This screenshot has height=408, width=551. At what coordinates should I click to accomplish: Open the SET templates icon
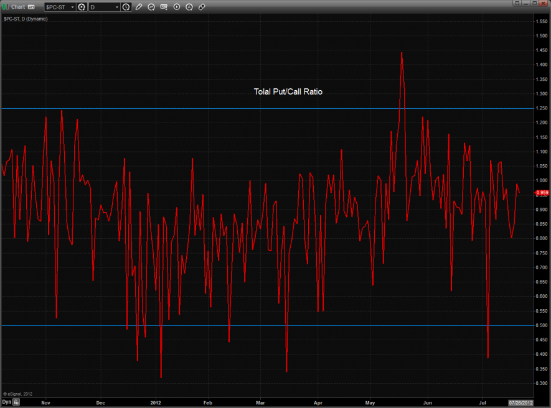[164, 7]
